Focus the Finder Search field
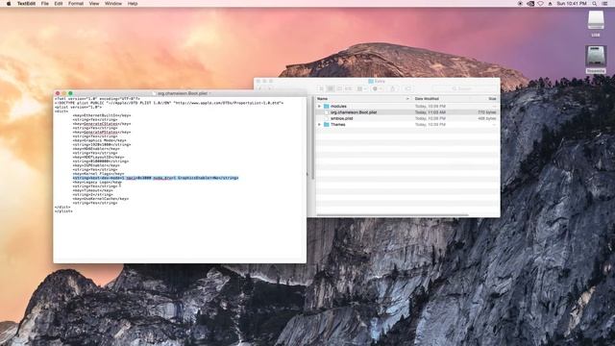615x346 pixels. [464, 88]
